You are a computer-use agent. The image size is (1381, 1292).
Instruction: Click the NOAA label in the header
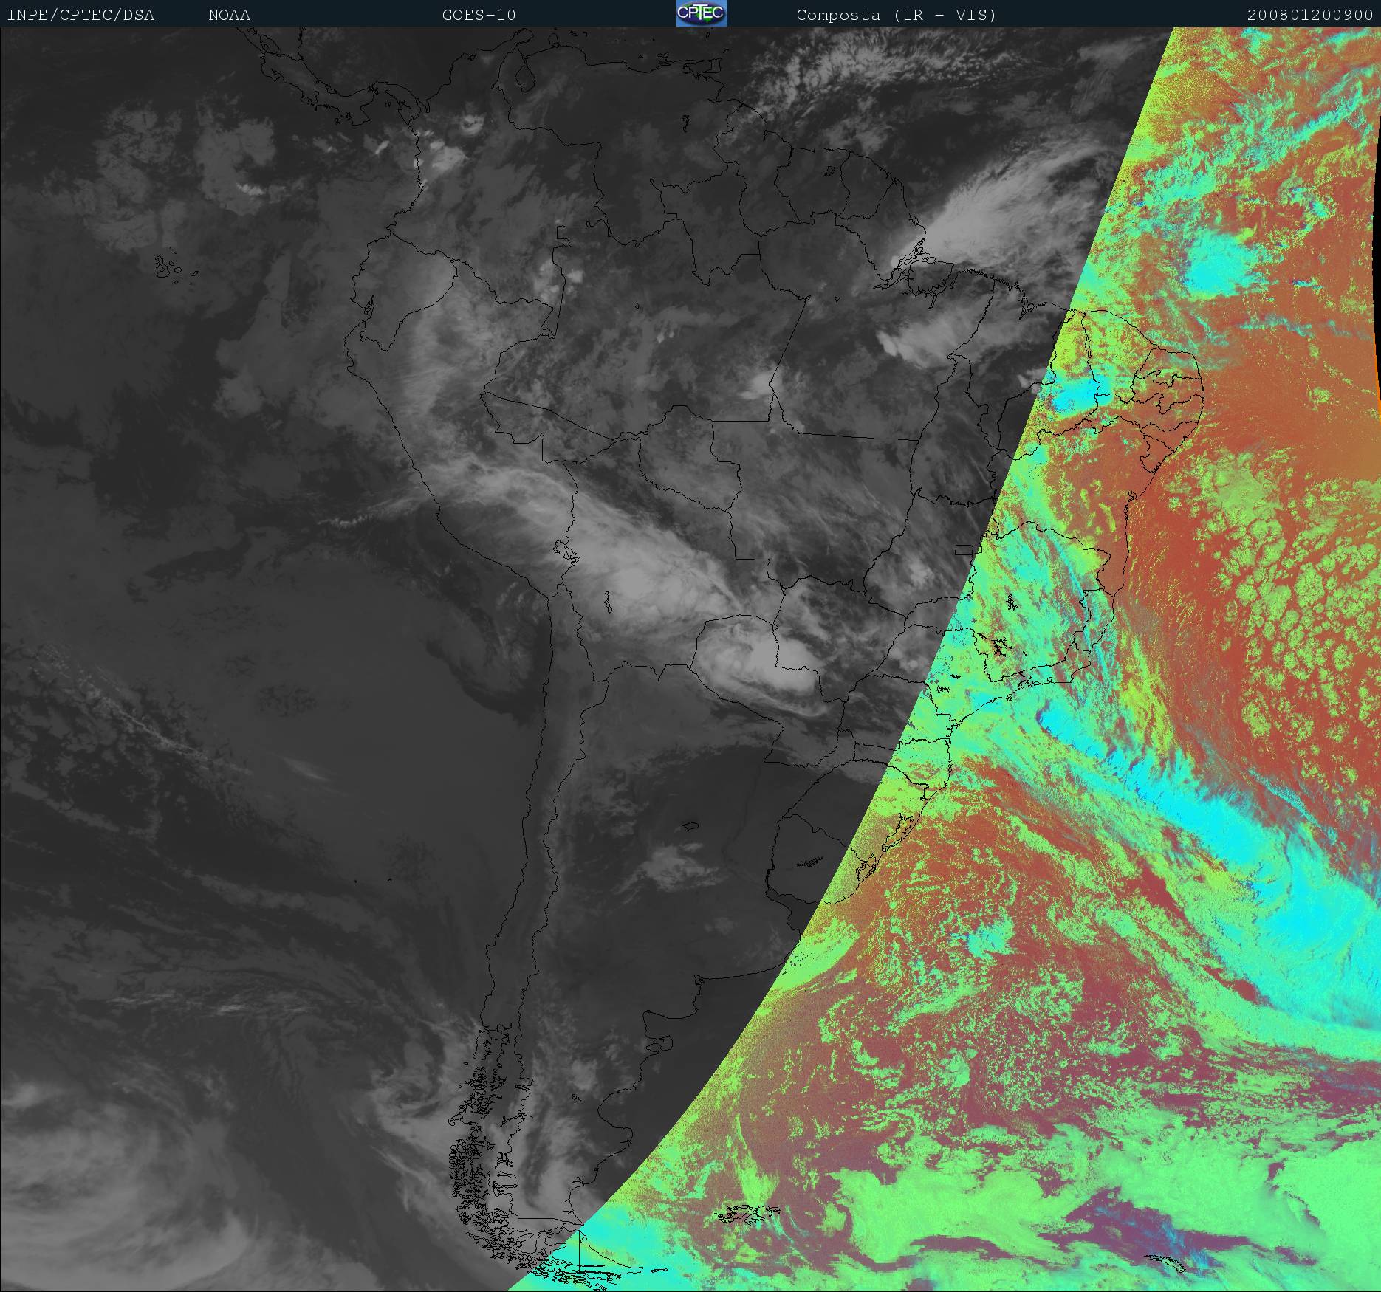[229, 15]
